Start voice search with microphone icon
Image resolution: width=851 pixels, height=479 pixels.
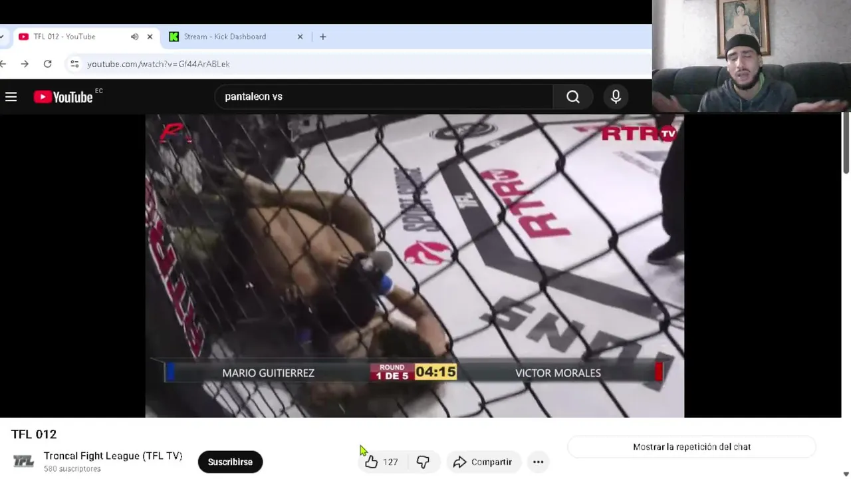[616, 97]
